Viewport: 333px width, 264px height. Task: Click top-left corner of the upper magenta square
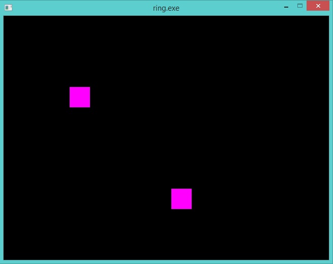click(71, 88)
